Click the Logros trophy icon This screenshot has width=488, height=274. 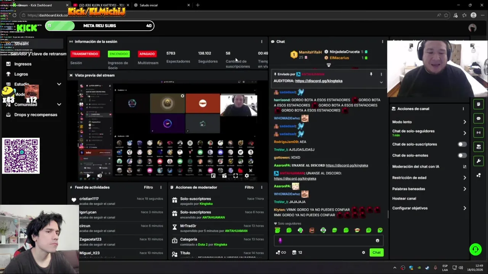pos(8,74)
